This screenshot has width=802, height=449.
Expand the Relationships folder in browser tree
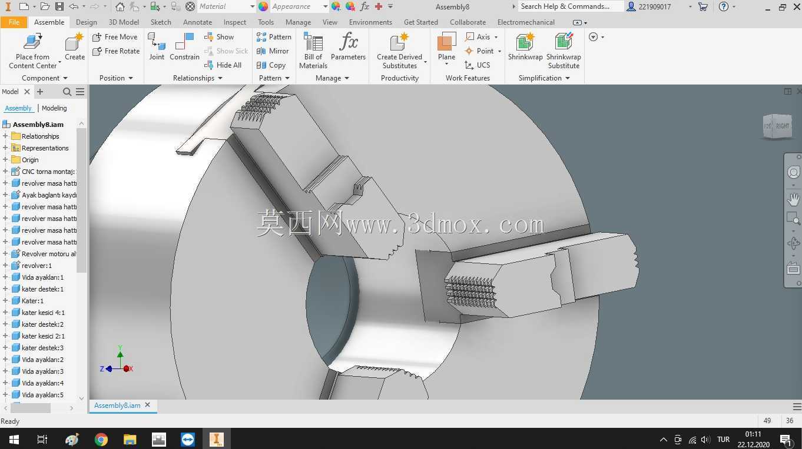[5, 136]
